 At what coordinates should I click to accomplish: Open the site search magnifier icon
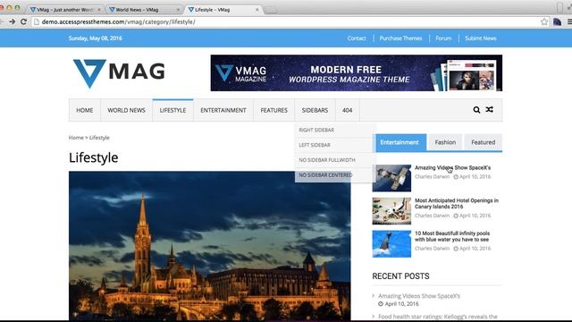point(476,110)
